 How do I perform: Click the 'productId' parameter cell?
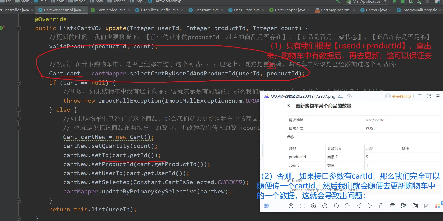pyautogui.click(x=306, y=157)
